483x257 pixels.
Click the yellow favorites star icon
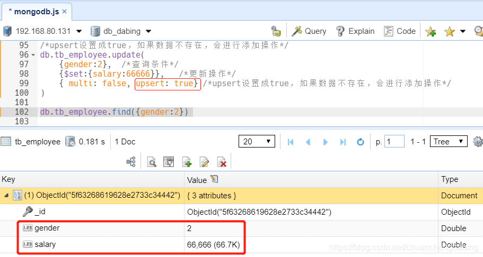[450, 31]
